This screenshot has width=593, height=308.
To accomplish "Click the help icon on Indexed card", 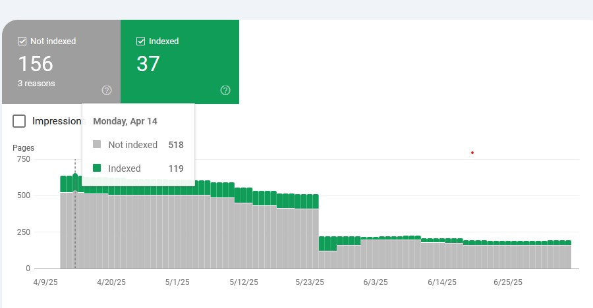I will click(x=225, y=90).
